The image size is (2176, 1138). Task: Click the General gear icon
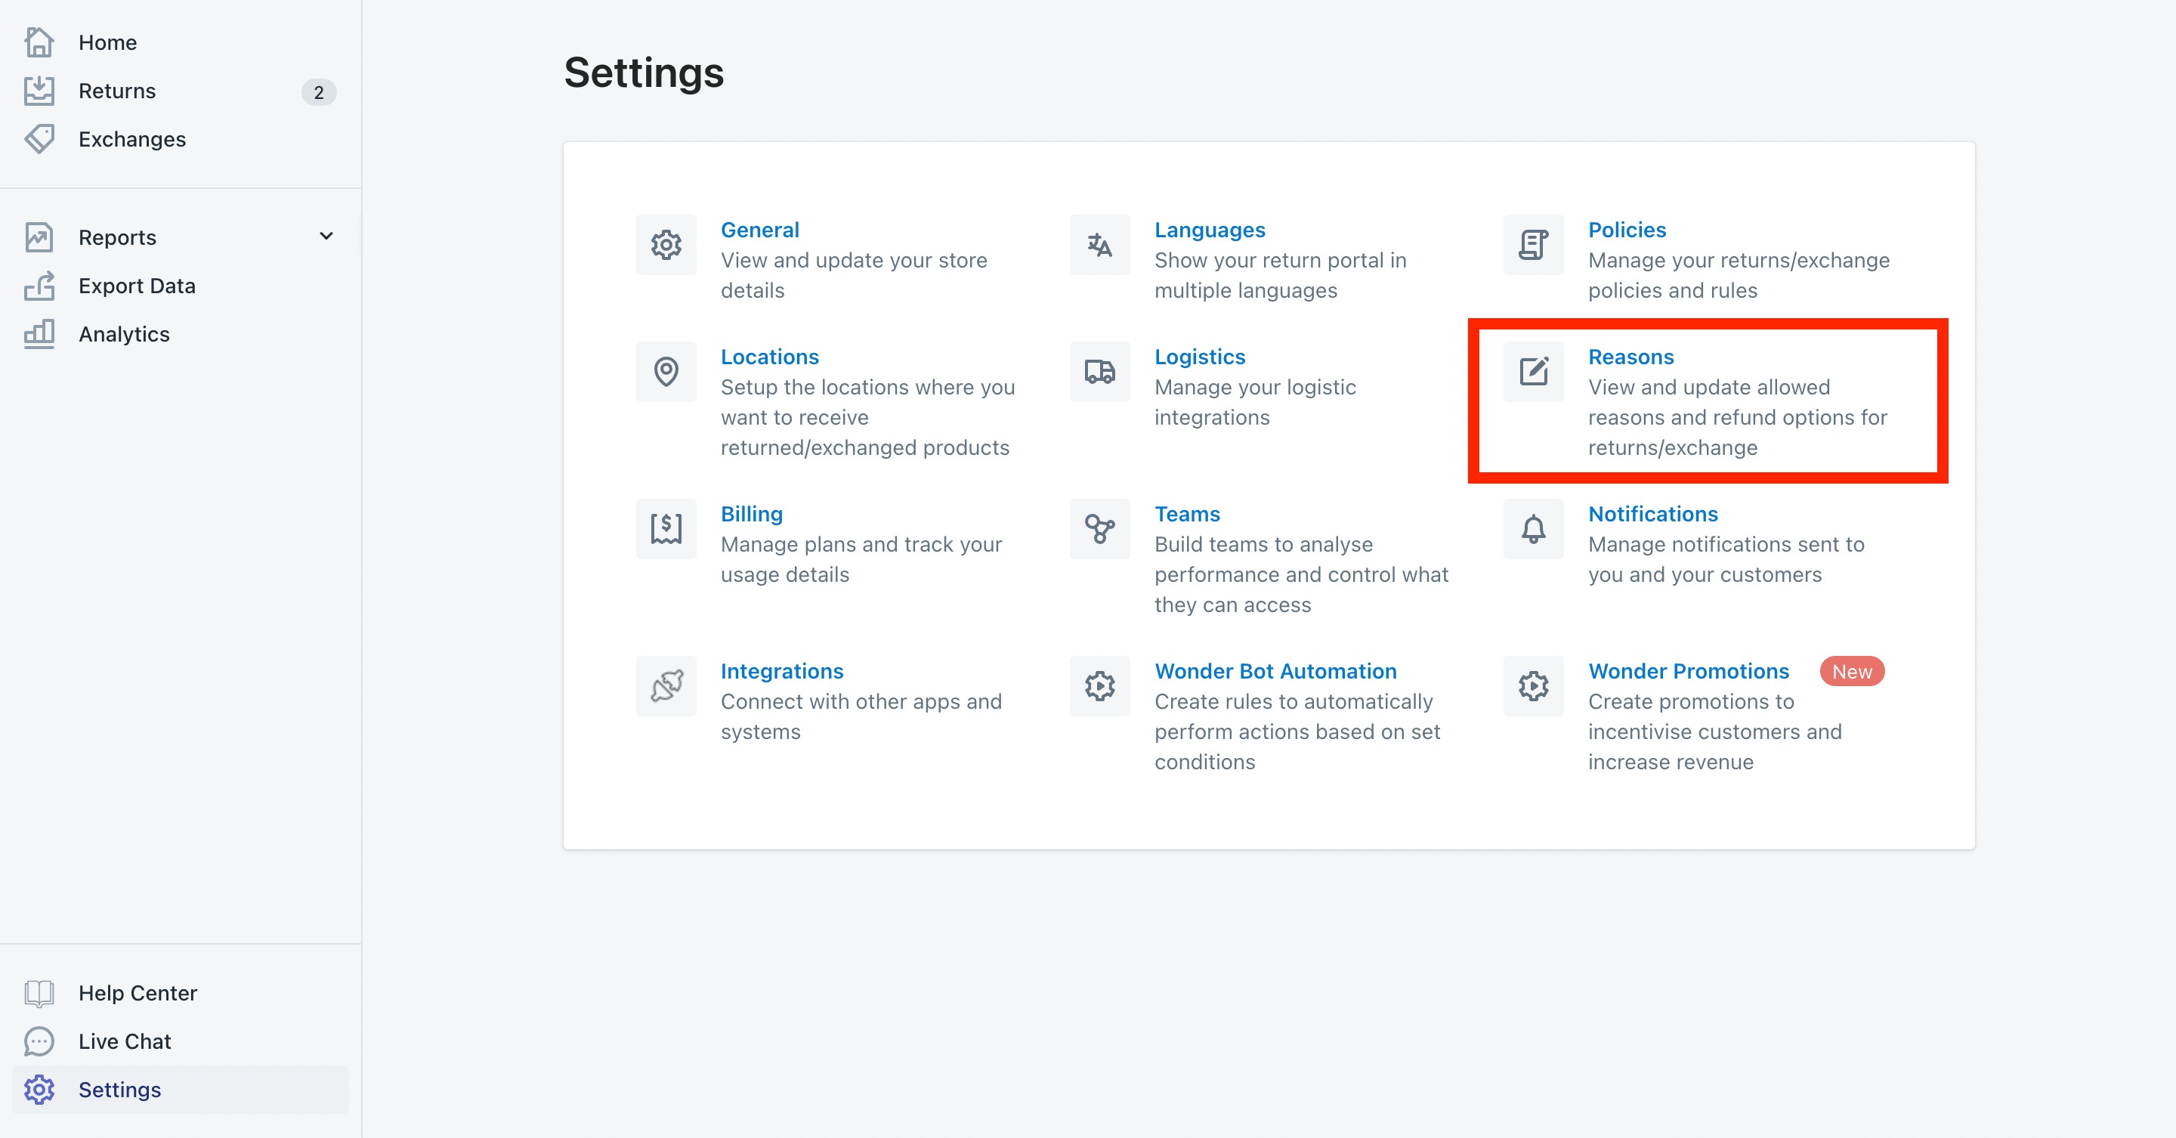click(x=666, y=245)
